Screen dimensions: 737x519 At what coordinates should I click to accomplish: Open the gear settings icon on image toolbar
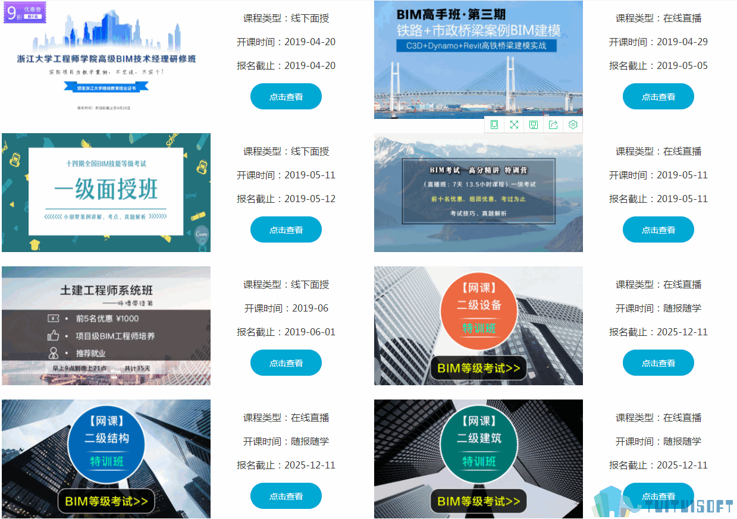point(573,125)
